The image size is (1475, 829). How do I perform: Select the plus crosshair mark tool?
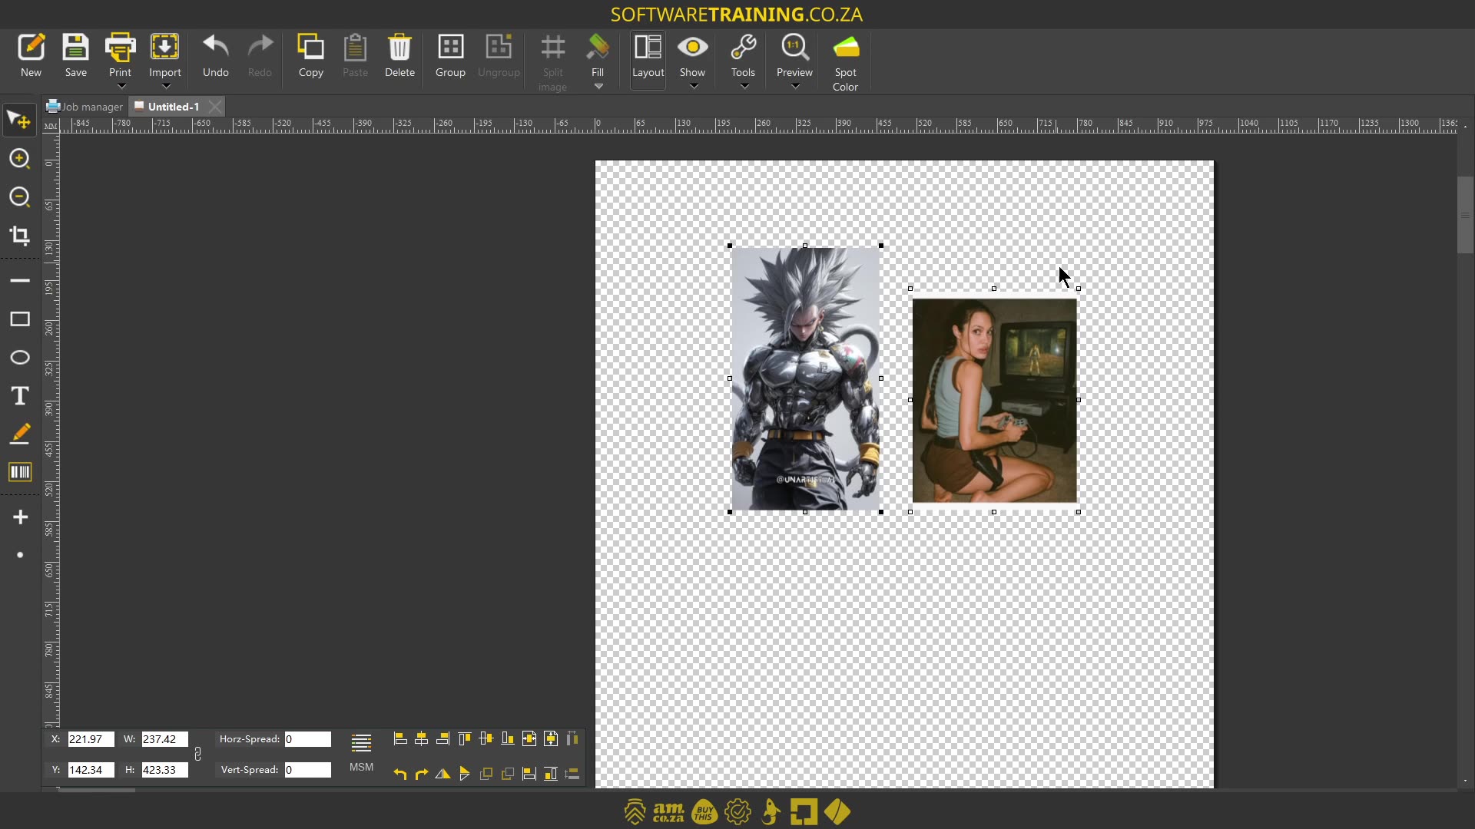point(20,517)
